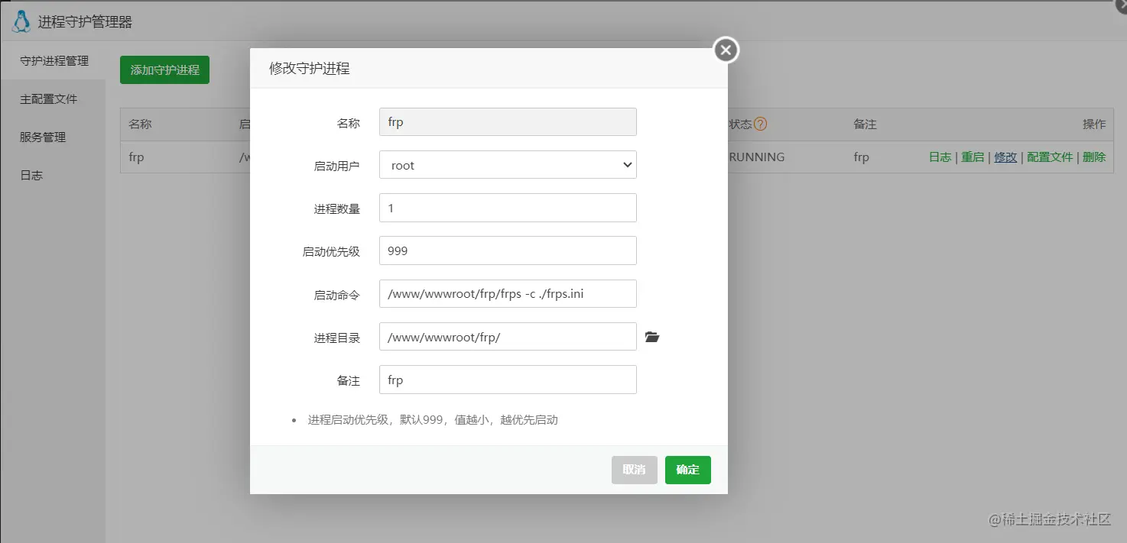This screenshot has height=543, width=1127.
Task: Click the RUNNING status text
Action: pos(756,157)
